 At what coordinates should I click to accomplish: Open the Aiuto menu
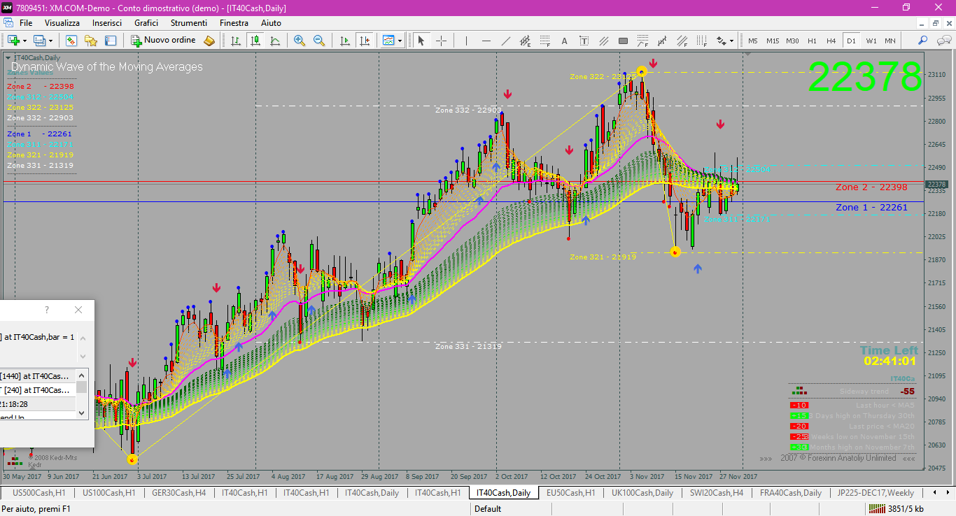271,23
